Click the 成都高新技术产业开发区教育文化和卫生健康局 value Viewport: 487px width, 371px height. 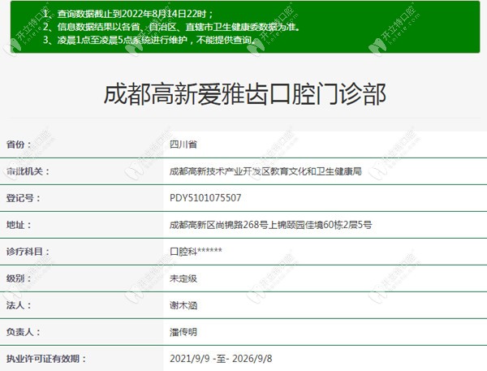(x=265, y=171)
